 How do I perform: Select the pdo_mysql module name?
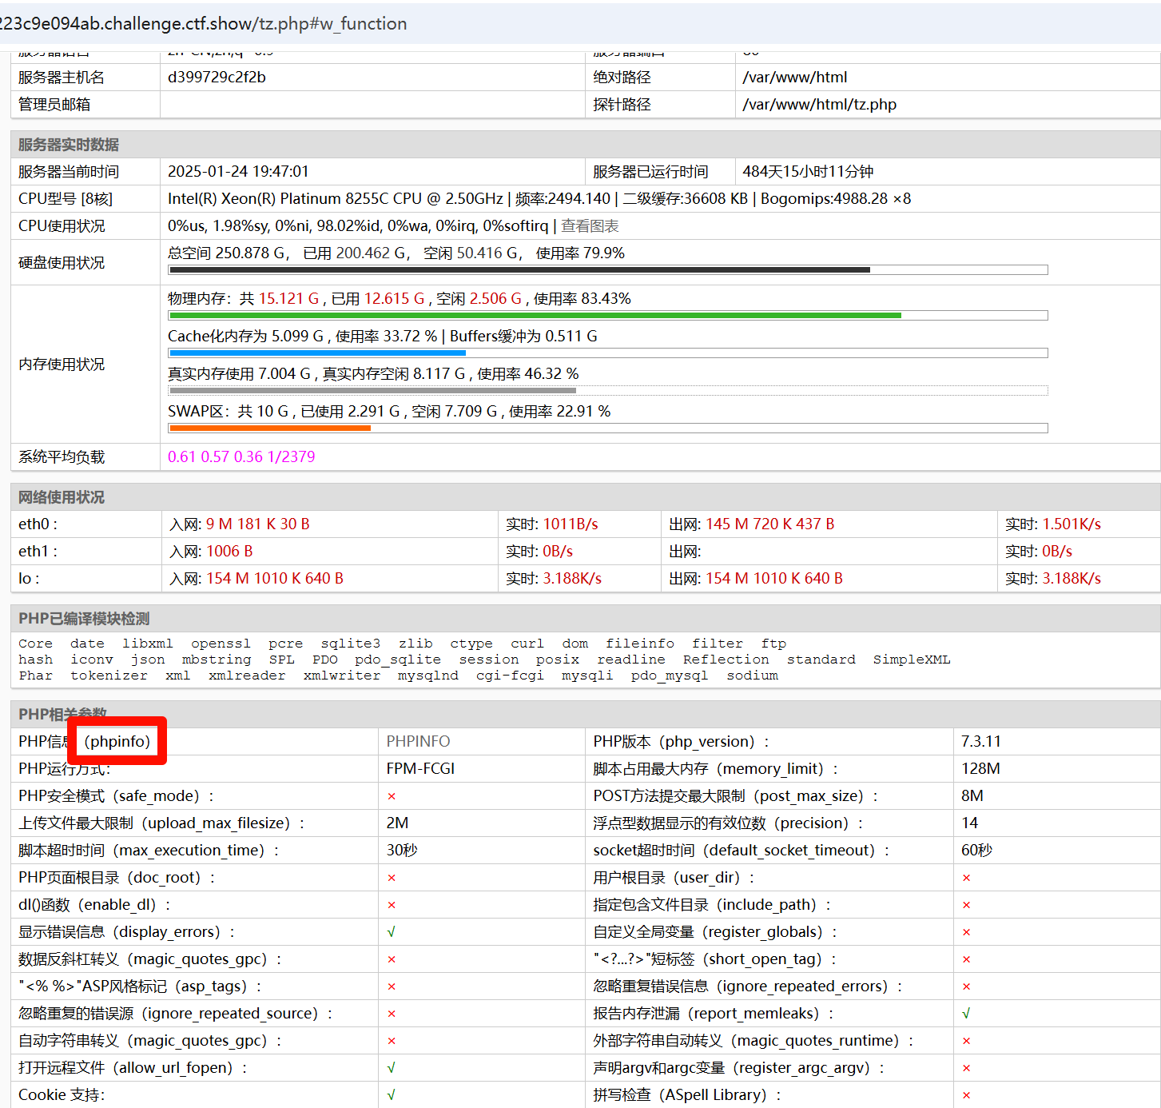coord(669,676)
